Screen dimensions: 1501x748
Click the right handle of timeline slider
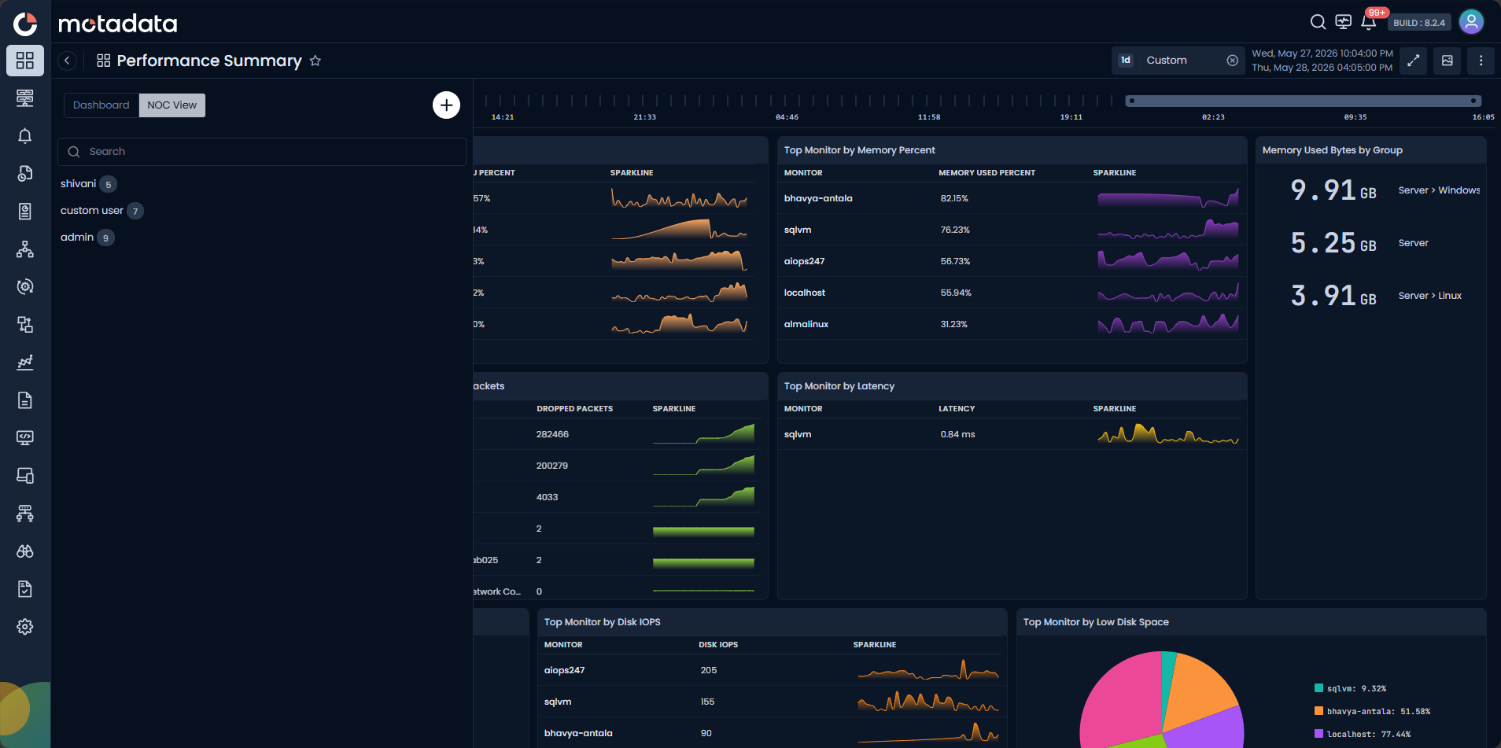(1473, 101)
